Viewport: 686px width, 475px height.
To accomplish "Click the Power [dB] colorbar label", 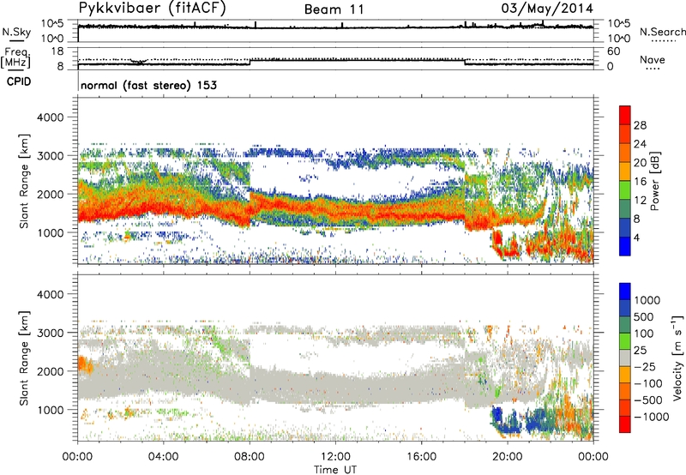I will [x=654, y=181].
